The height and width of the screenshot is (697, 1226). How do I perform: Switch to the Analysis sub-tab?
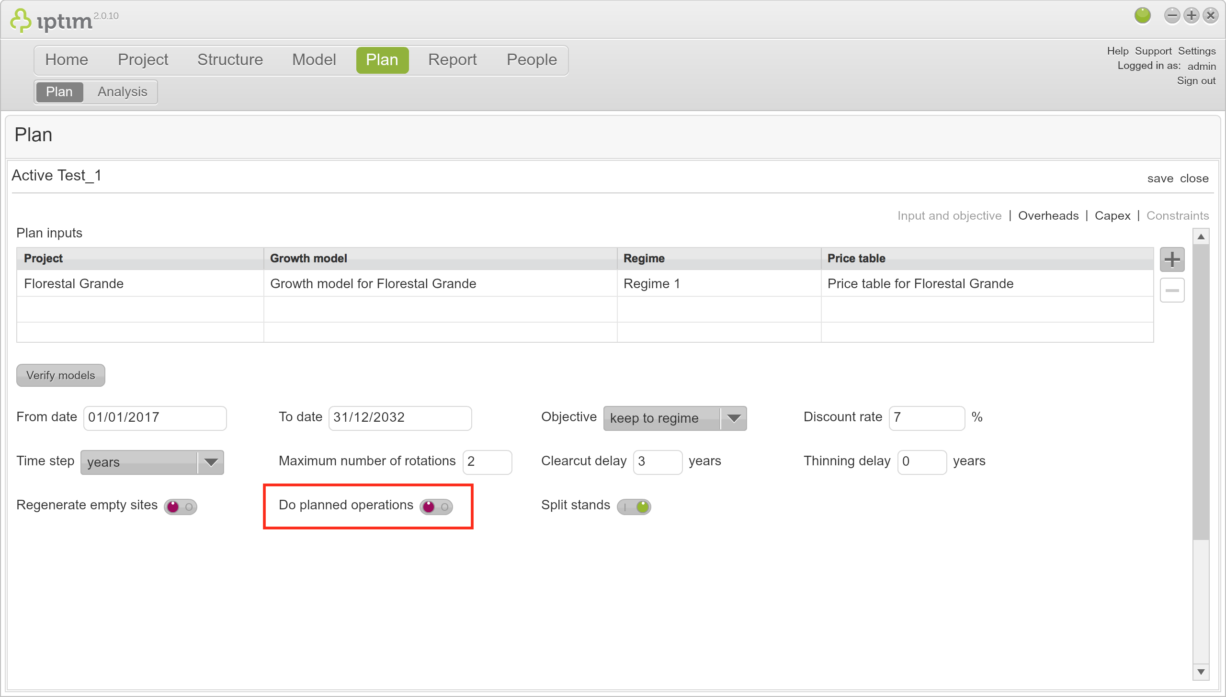(122, 92)
